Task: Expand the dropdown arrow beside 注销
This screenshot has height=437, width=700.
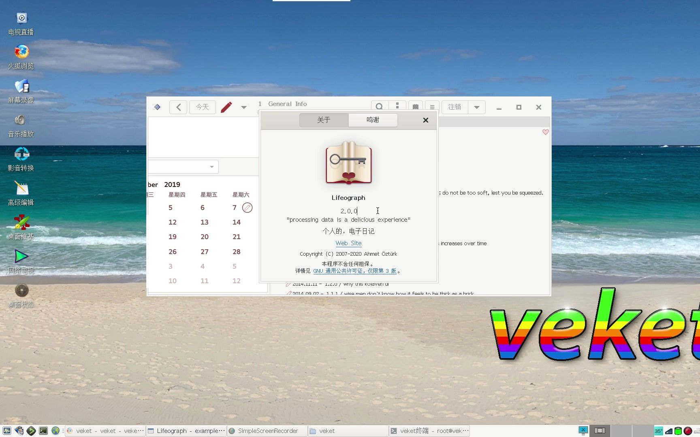Action: (x=477, y=107)
